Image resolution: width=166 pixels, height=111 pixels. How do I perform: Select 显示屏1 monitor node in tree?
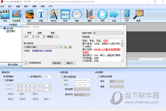(10, 29)
